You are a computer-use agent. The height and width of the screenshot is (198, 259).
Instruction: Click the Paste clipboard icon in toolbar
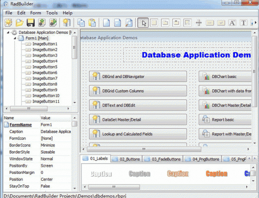pos(92,22)
